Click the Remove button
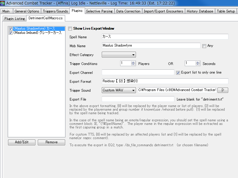This screenshot has height=178, width=238. 51,142
